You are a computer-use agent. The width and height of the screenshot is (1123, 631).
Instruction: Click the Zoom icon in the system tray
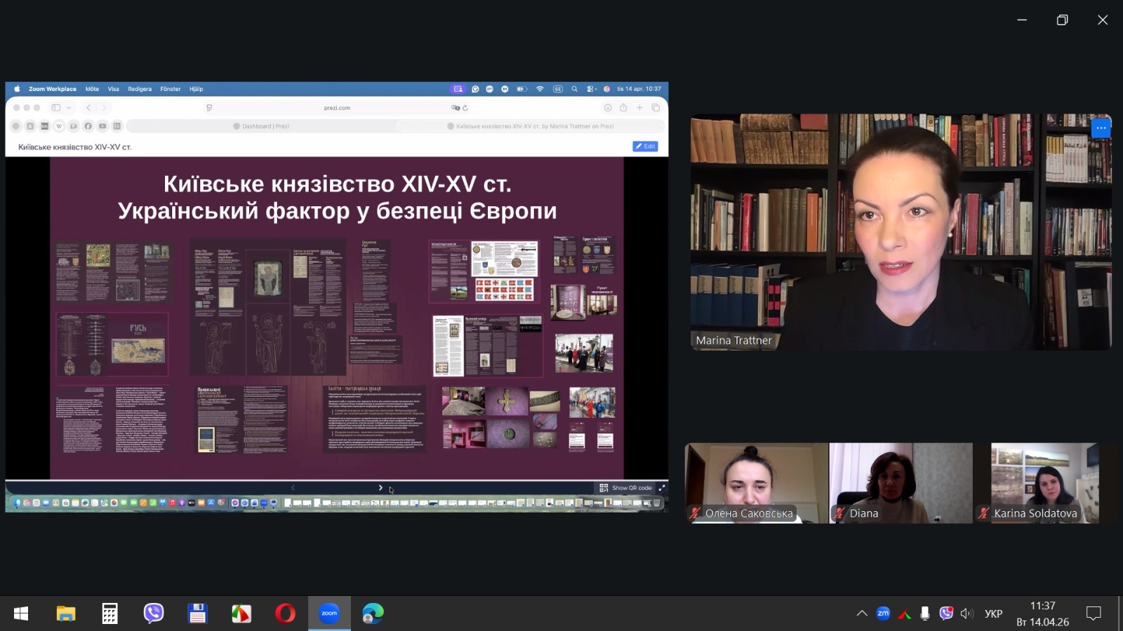pyautogui.click(x=883, y=613)
